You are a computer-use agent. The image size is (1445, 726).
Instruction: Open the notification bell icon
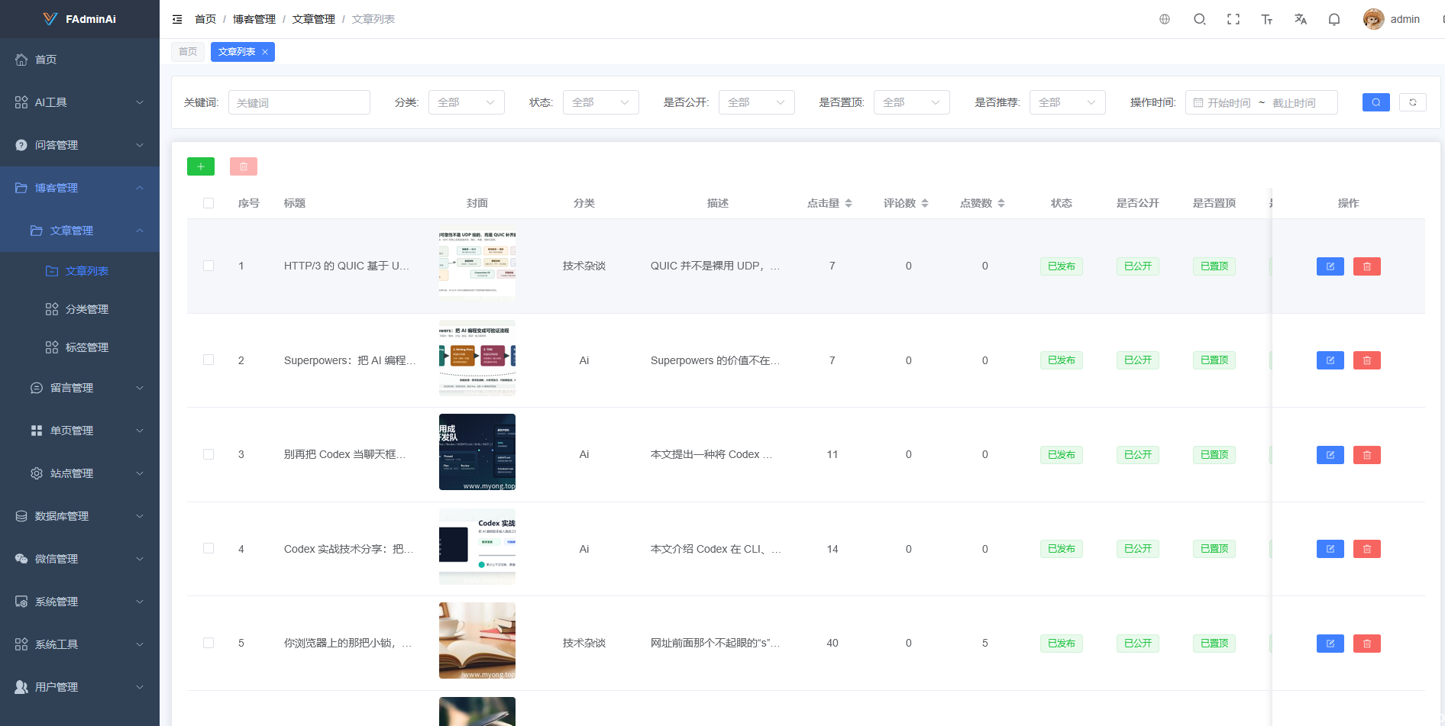coord(1334,19)
